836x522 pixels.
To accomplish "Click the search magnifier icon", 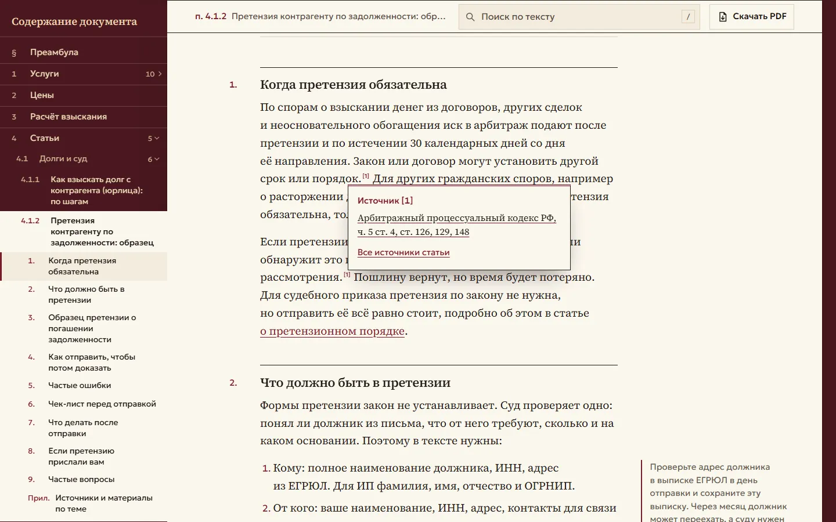I will tap(470, 17).
